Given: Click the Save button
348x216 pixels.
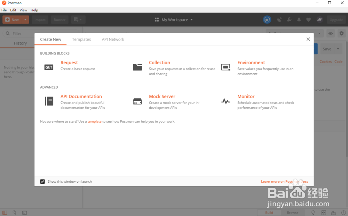Looking at the screenshot, I should (327, 49).
